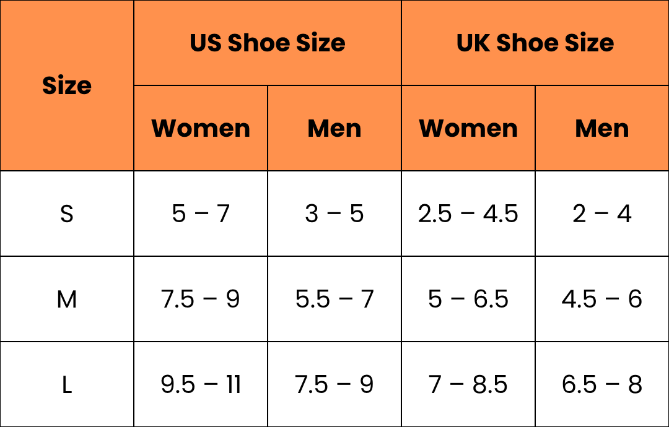The width and height of the screenshot is (669, 427).
Task: Select the S size row label
Action: 67,213
